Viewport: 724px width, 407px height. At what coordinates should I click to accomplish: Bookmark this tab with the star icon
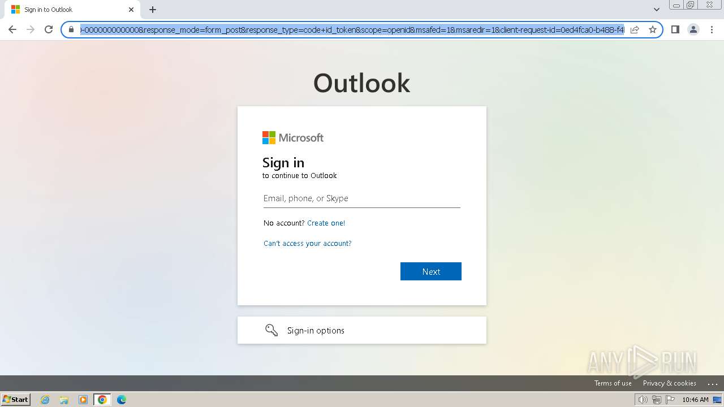[652, 29]
